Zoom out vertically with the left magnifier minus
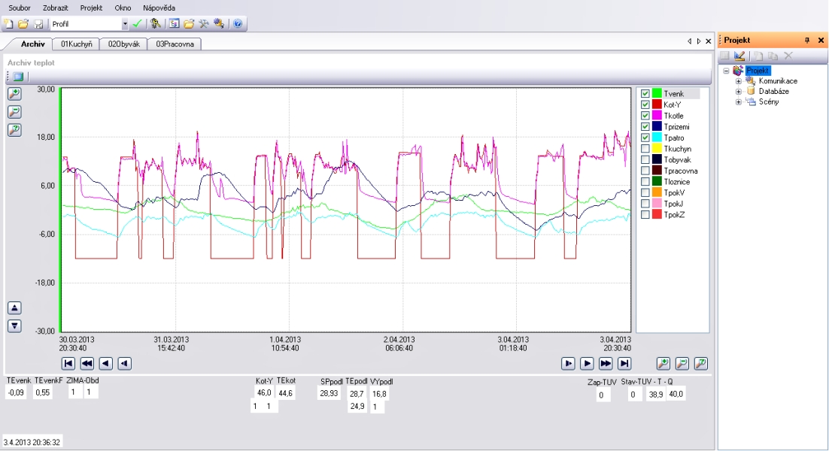 click(x=15, y=112)
